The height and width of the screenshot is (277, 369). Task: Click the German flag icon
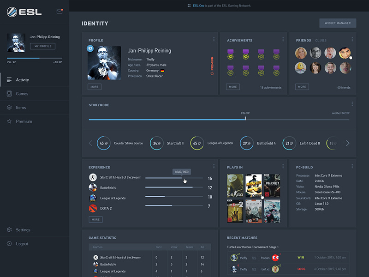click(x=162, y=71)
